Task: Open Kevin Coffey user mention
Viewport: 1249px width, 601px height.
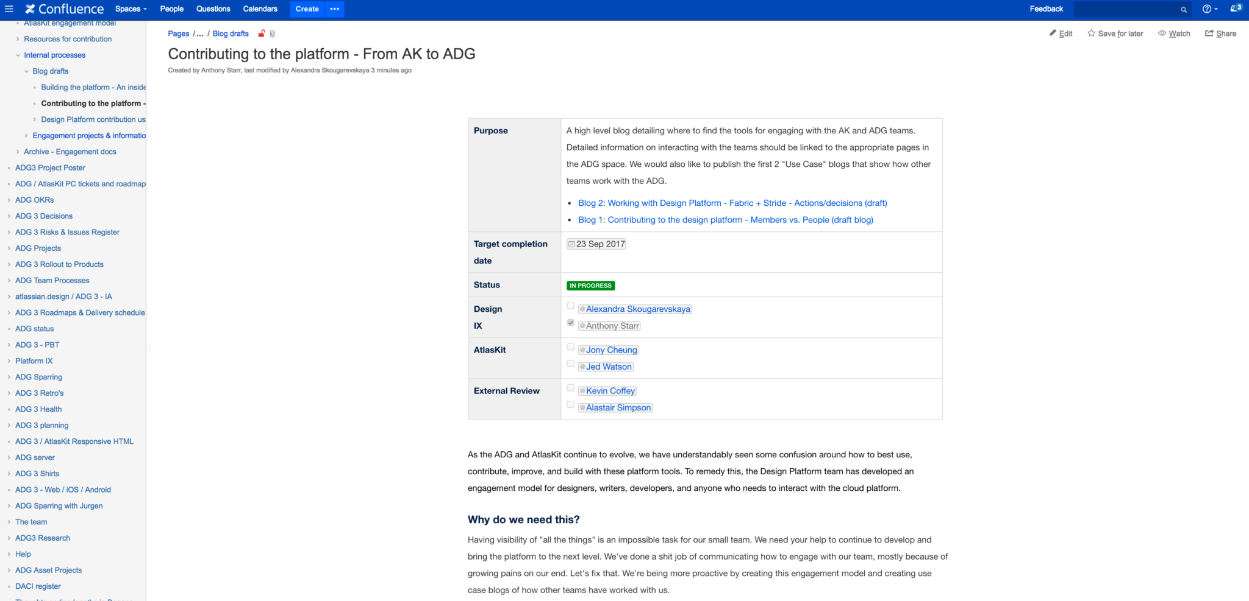Action: point(607,391)
